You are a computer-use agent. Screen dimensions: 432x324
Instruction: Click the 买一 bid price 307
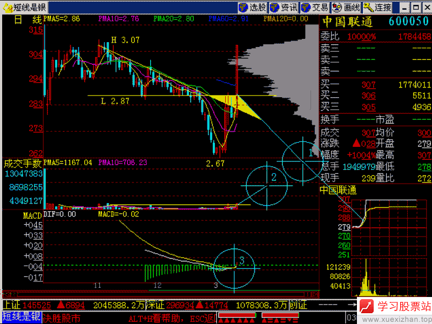[369, 85]
